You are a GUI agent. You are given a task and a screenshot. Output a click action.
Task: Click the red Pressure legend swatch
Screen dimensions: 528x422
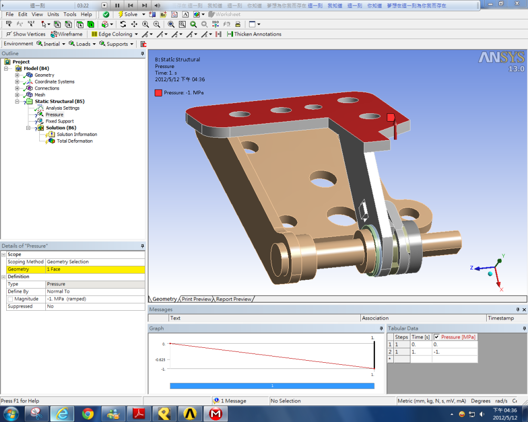click(x=158, y=93)
